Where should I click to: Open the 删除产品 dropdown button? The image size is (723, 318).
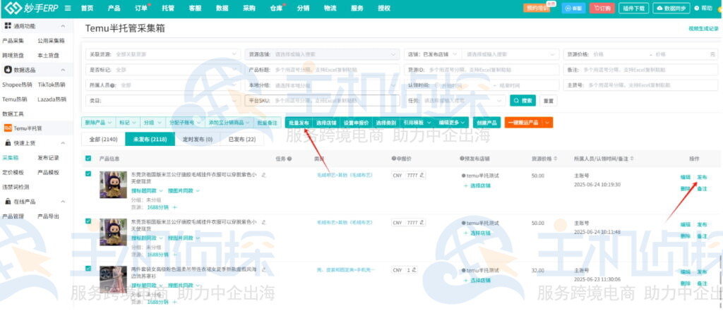98,123
